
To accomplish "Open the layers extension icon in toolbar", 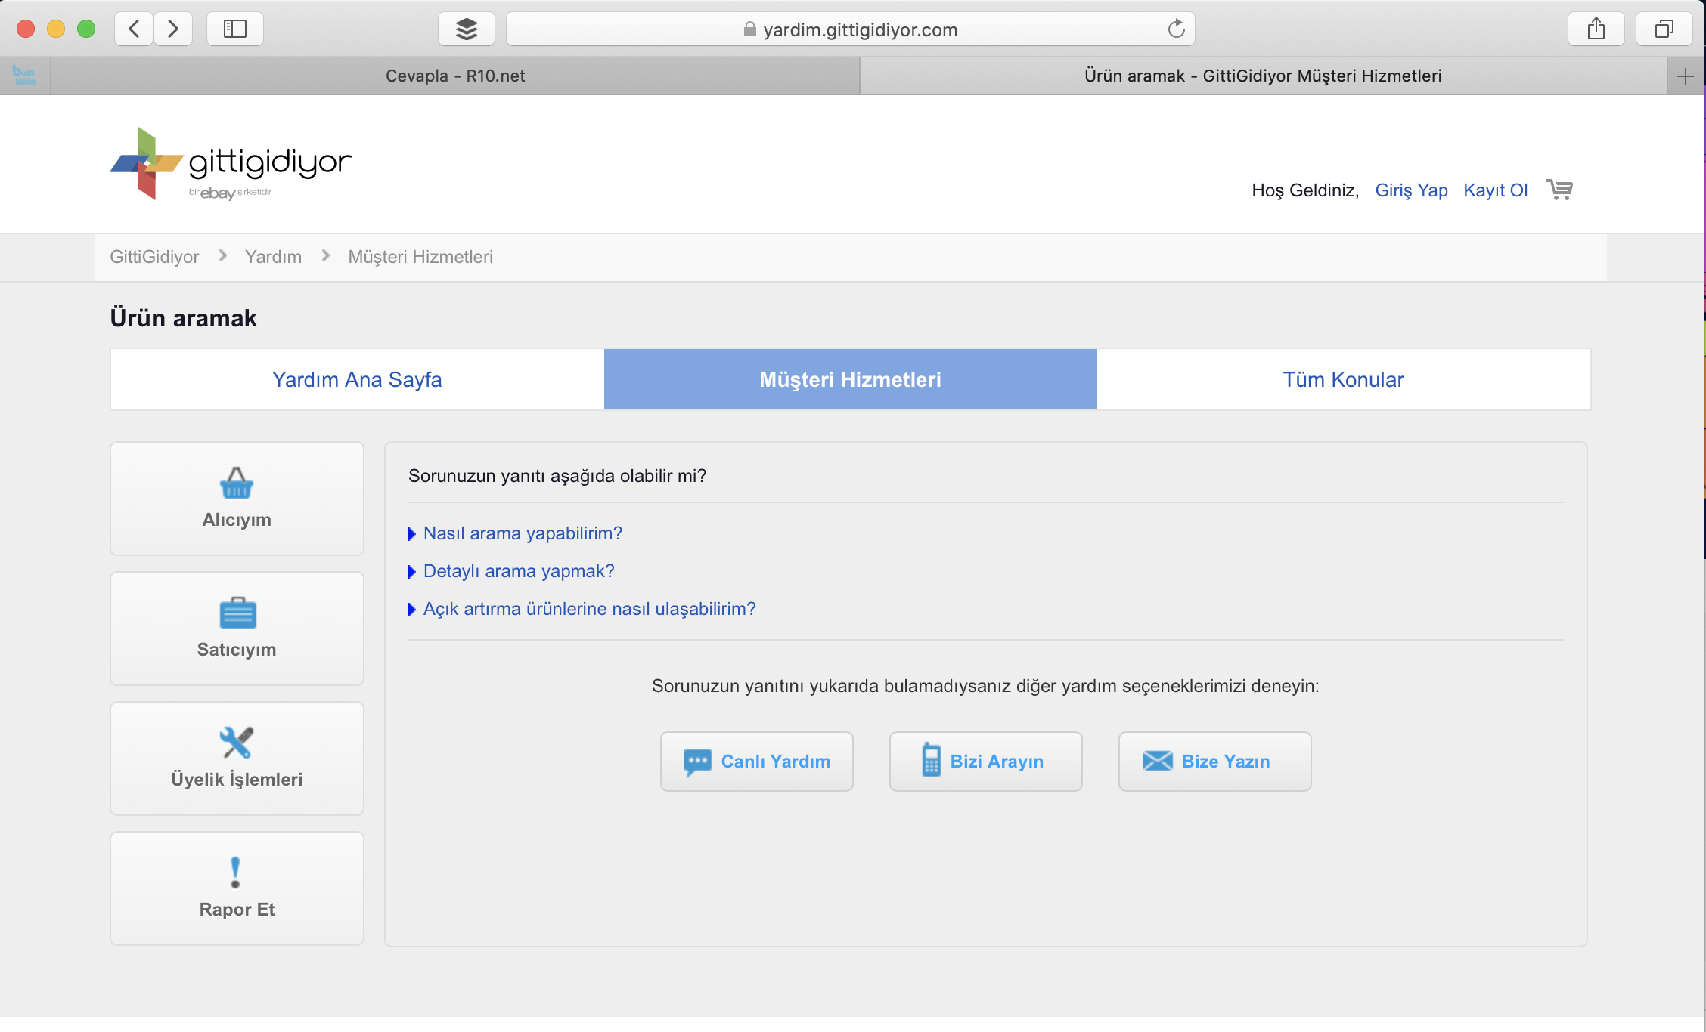I will coord(467,29).
